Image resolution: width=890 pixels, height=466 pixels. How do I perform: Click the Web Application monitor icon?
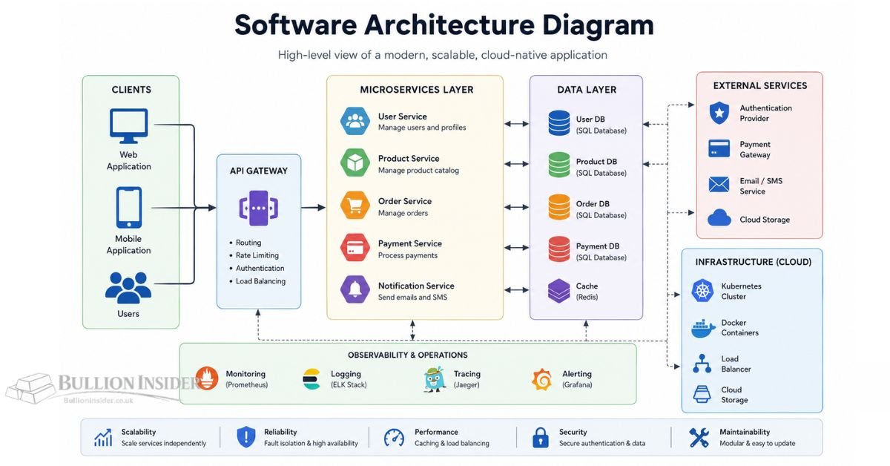tap(128, 125)
